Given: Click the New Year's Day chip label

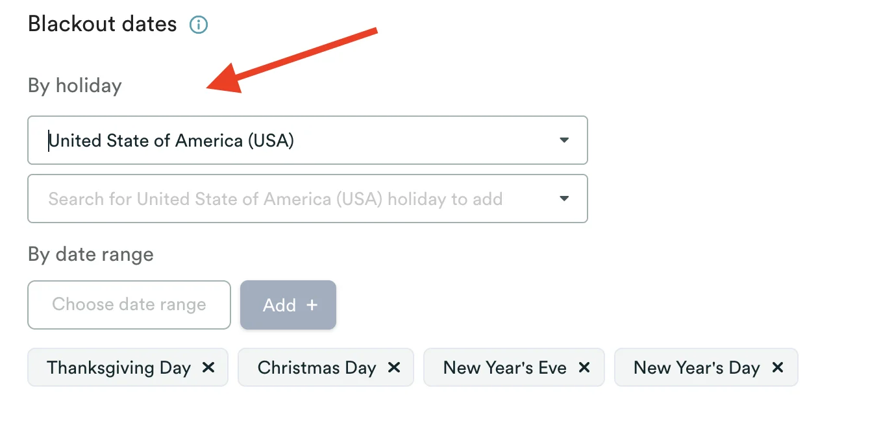Looking at the screenshot, I should pos(696,367).
